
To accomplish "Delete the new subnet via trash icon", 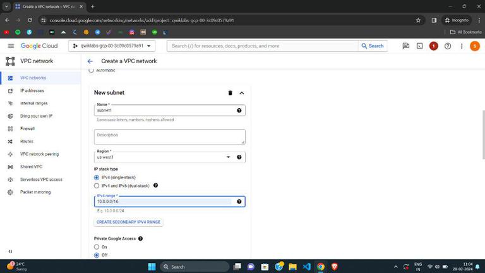I will 230,93.
